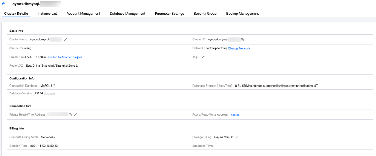Select the Cluster Details tab
Screen dimensions: 376x156
(16, 14)
